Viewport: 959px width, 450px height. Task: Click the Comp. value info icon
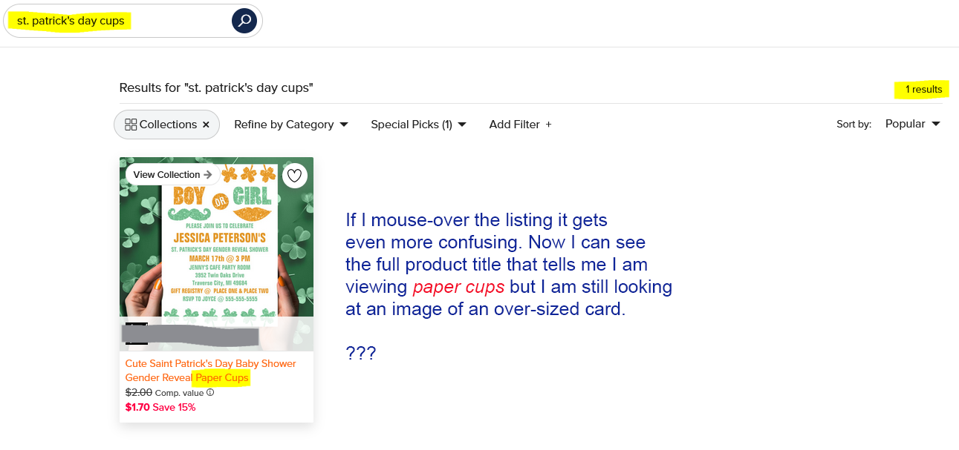tap(210, 392)
